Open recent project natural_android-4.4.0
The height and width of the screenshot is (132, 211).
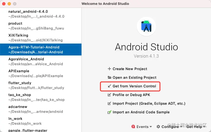(x=41, y=14)
